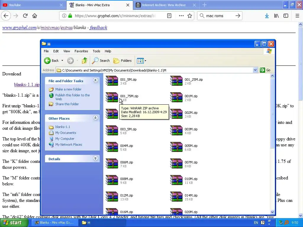Viewport: 303px width, 227px height.
Task: Click Share this folder
Action: click(67, 104)
